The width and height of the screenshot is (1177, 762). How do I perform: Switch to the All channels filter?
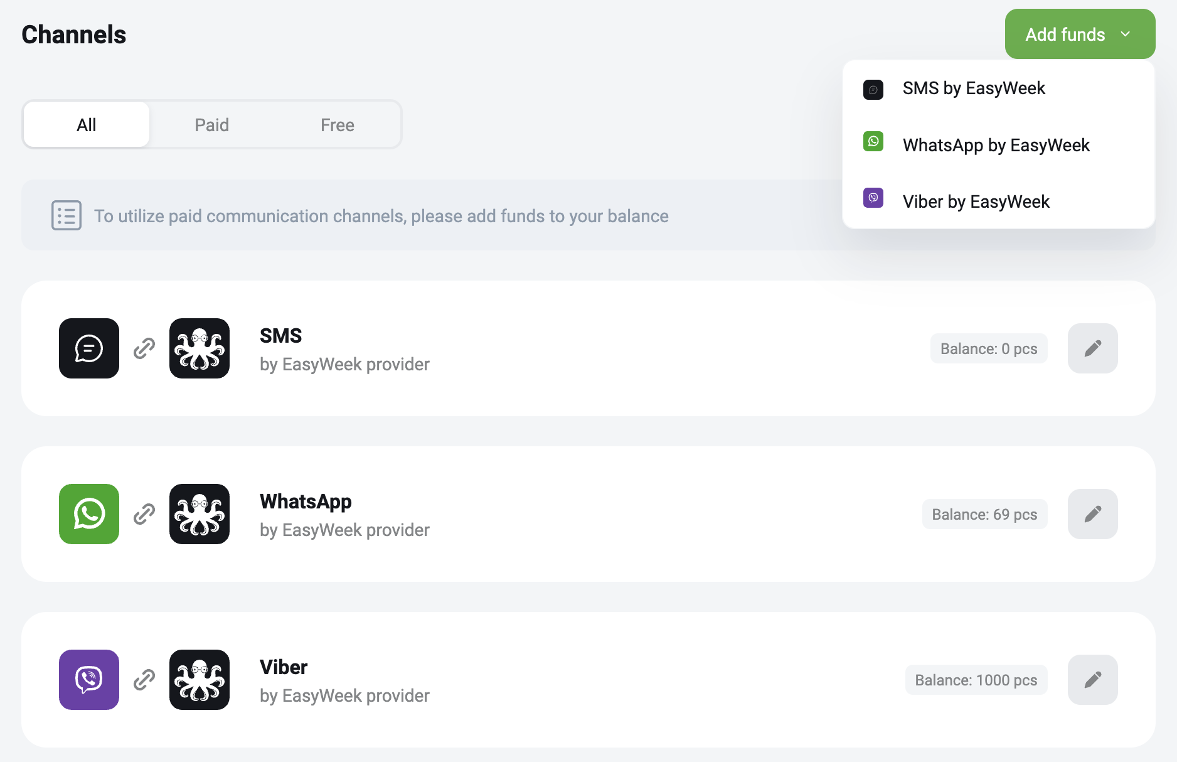(x=87, y=125)
